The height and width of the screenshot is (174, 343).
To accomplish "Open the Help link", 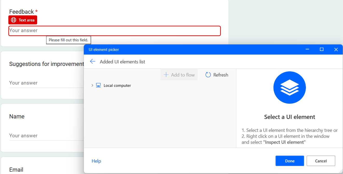I will tap(96, 161).
